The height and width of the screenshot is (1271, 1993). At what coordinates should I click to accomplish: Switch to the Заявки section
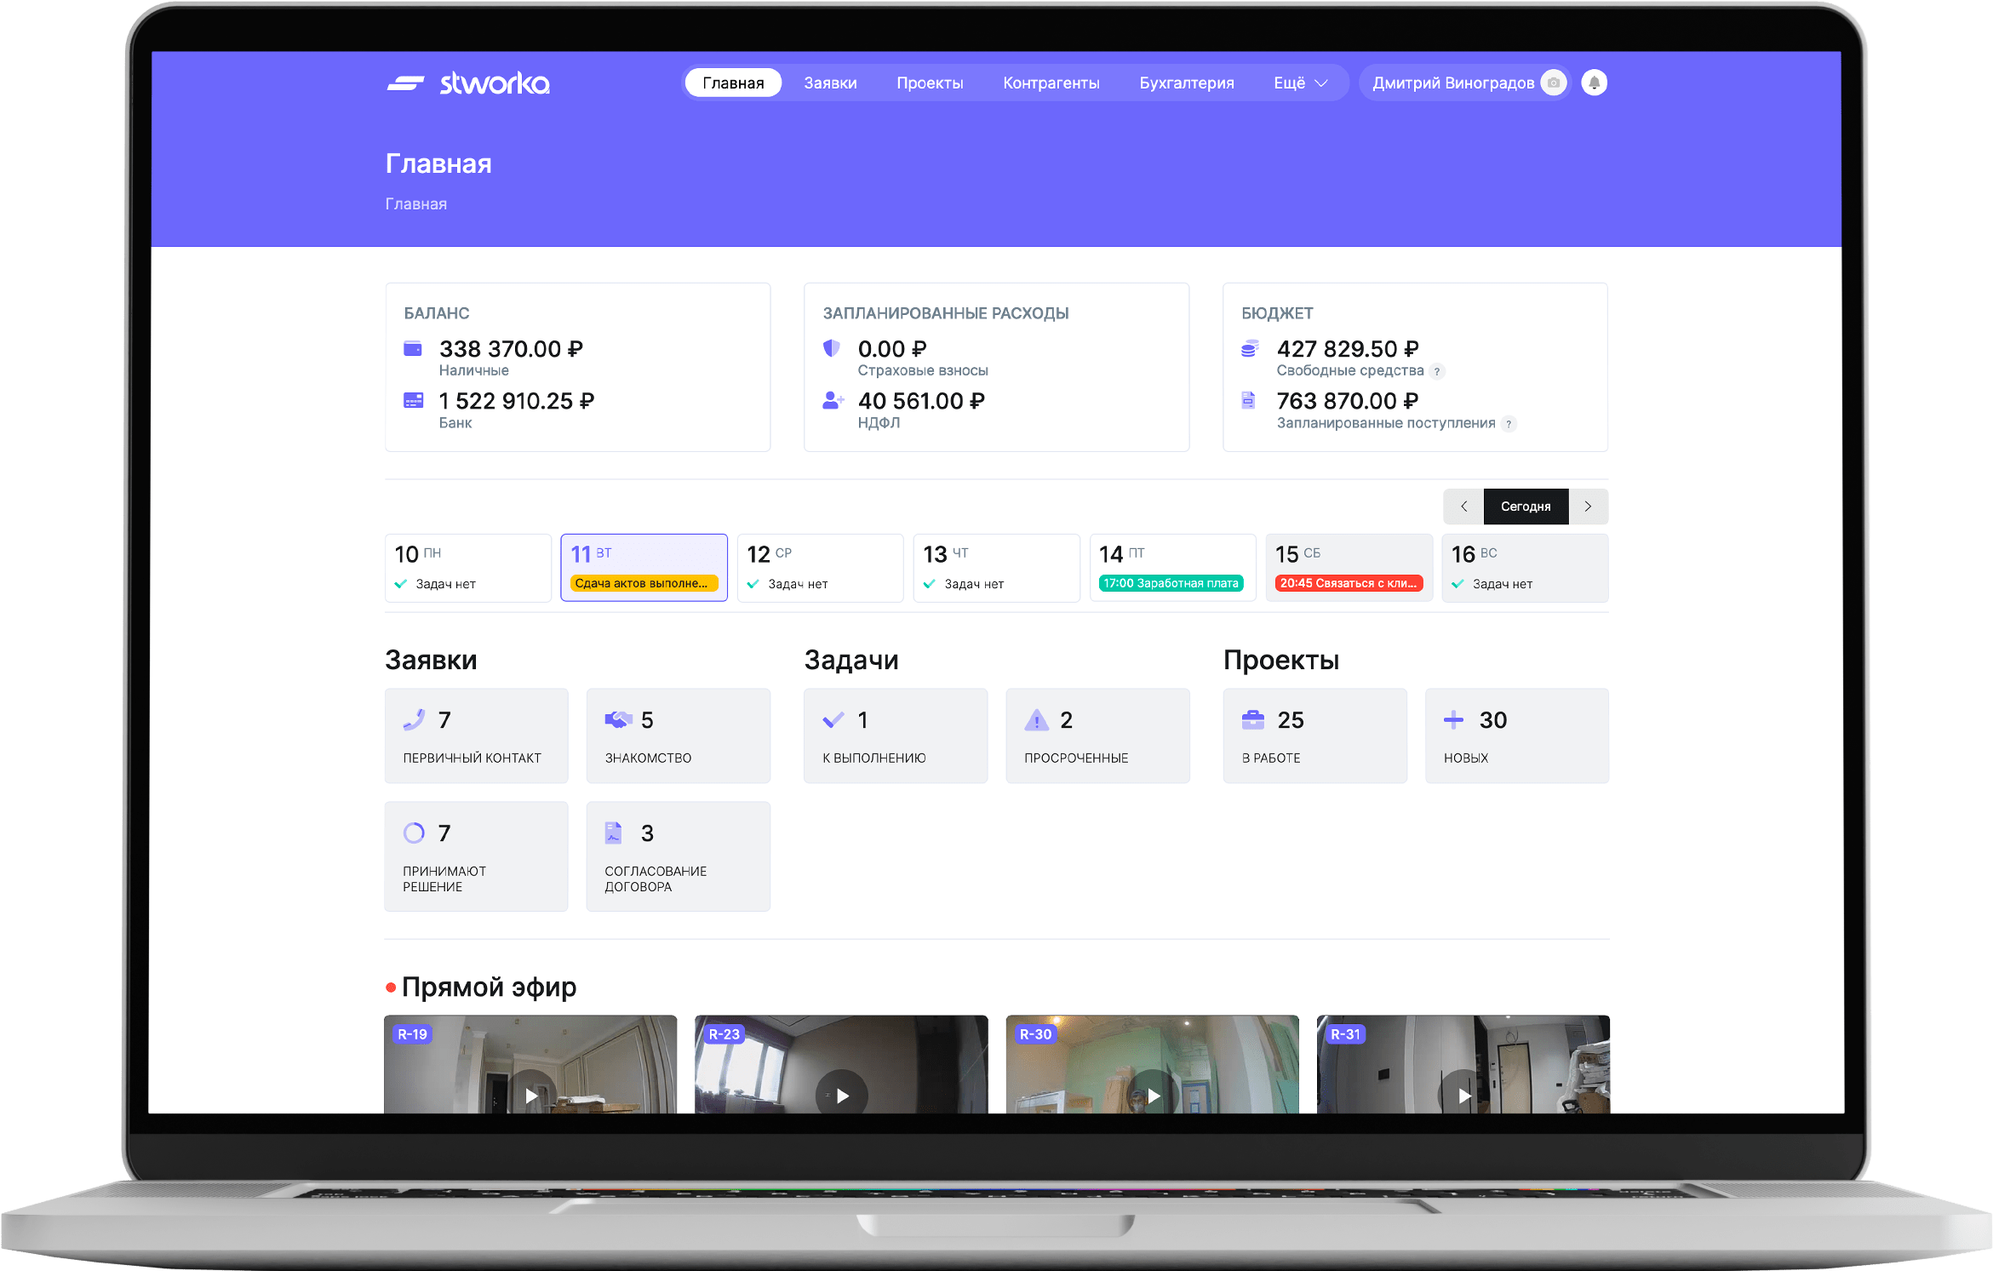(x=829, y=83)
